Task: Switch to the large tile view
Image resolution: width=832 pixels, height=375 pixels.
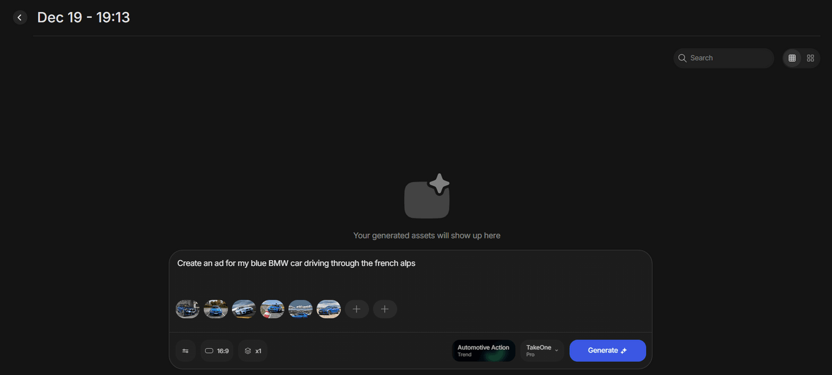Action: tap(811, 58)
